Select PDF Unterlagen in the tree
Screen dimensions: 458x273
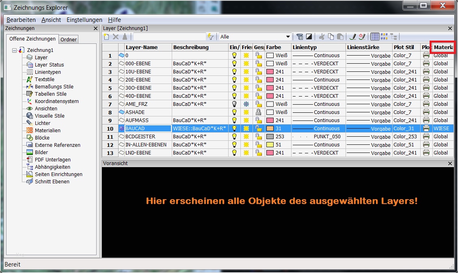point(52,159)
